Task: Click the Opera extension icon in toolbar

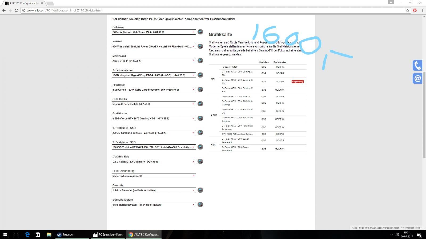Action: (x=415, y=10)
